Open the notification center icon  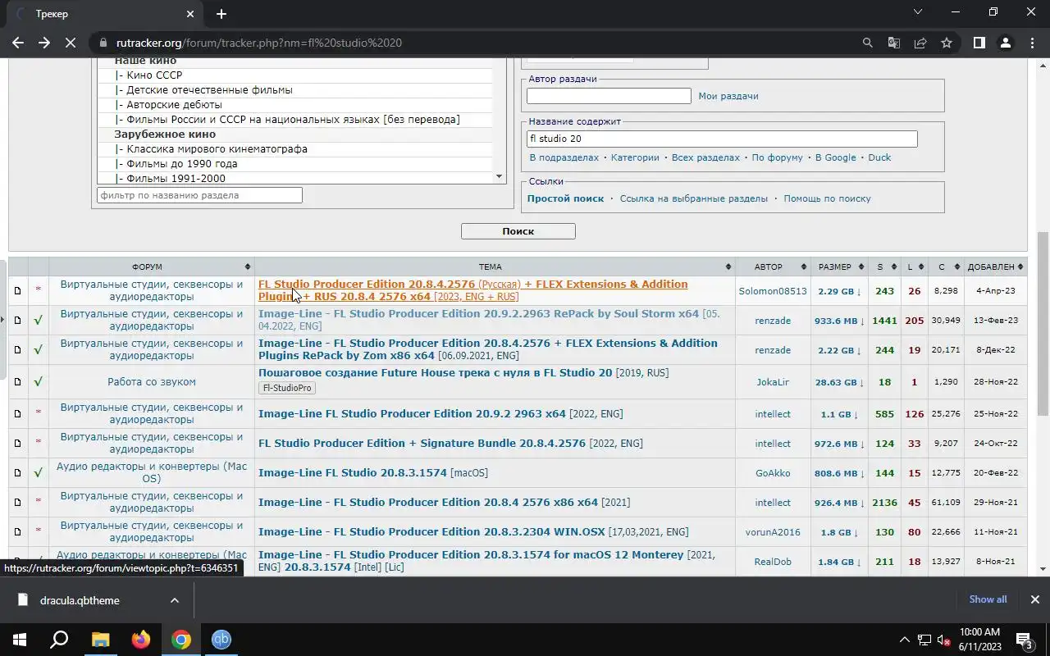pos(1025,640)
